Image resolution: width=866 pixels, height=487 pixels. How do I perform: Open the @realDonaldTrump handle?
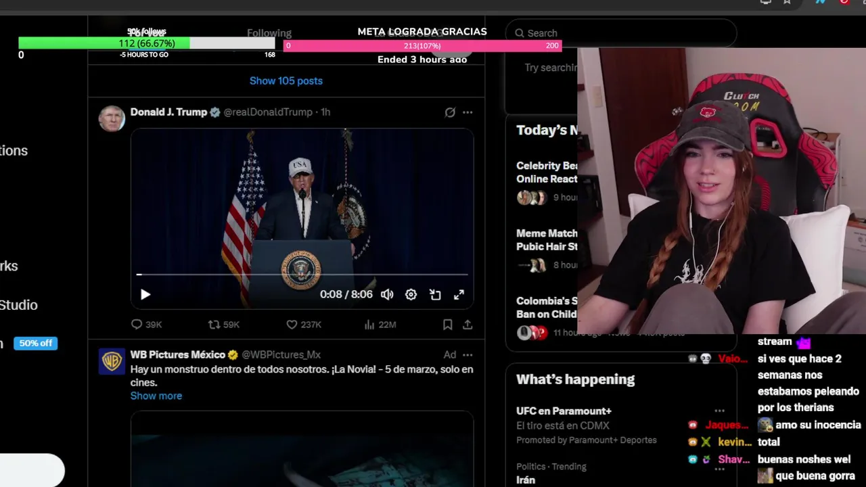pos(268,112)
